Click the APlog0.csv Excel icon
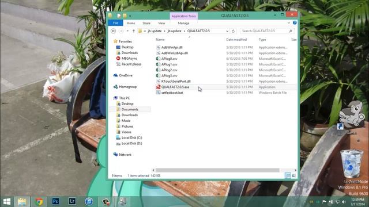This screenshot has height=207, width=369. click(x=158, y=59)
